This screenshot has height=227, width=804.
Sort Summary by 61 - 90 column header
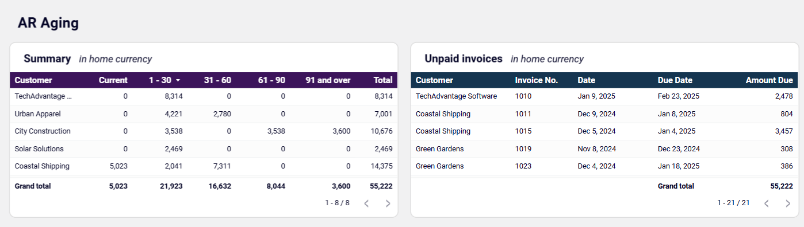click(271, 80)
